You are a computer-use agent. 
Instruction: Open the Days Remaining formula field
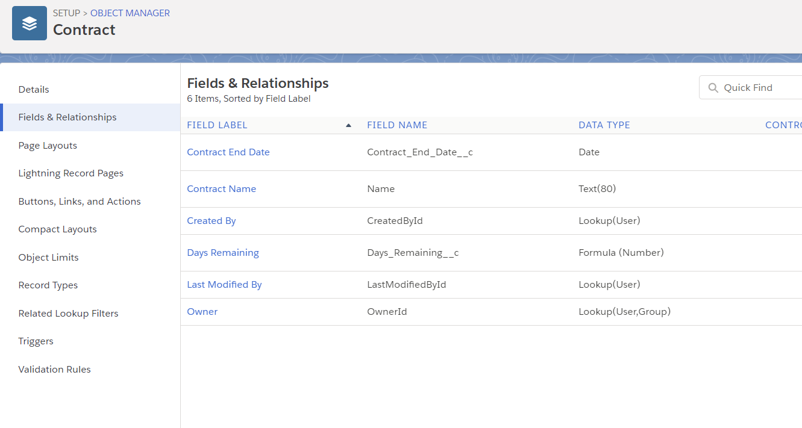[x=222, y=253]
